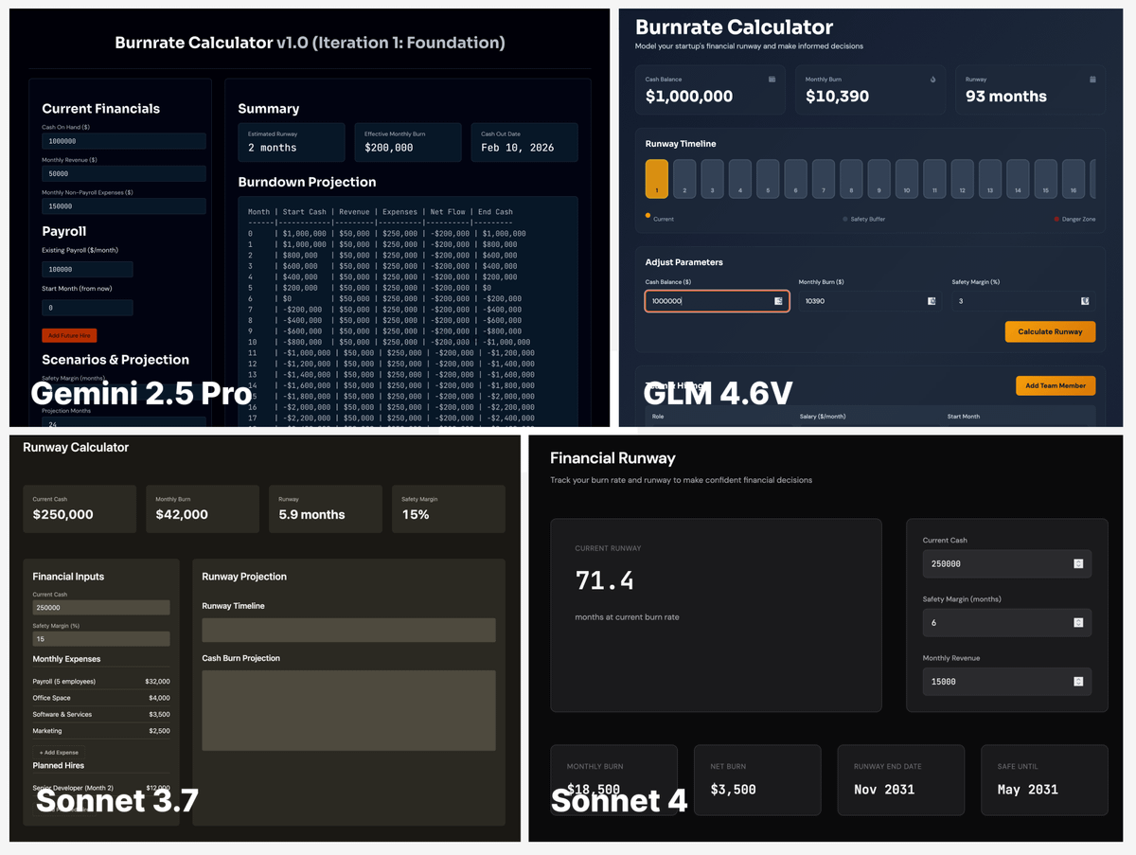Click the red Danger Zone legend dot
The image size is (1136, 855).
[x=1056, y=219]
